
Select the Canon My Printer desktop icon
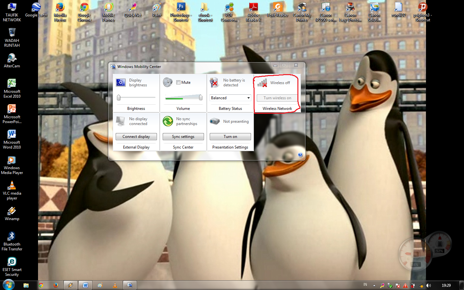tap(302, 12)
